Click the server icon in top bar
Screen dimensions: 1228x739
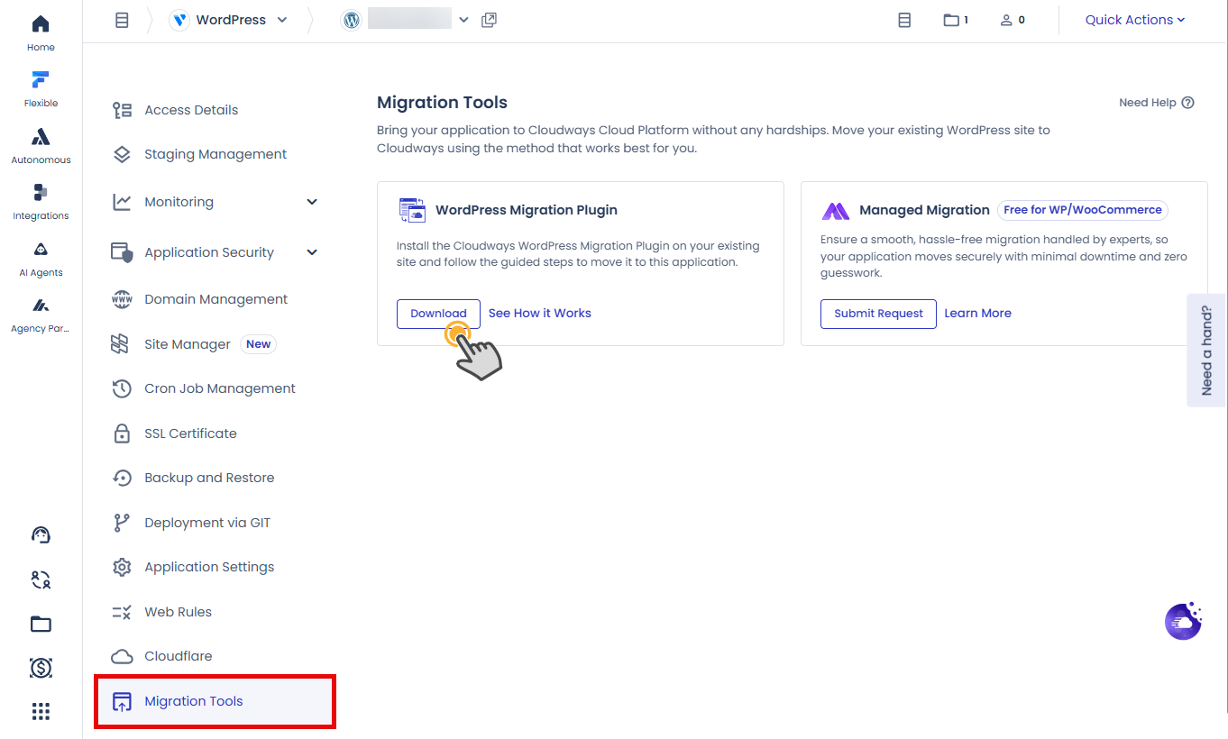click(904, 20)
